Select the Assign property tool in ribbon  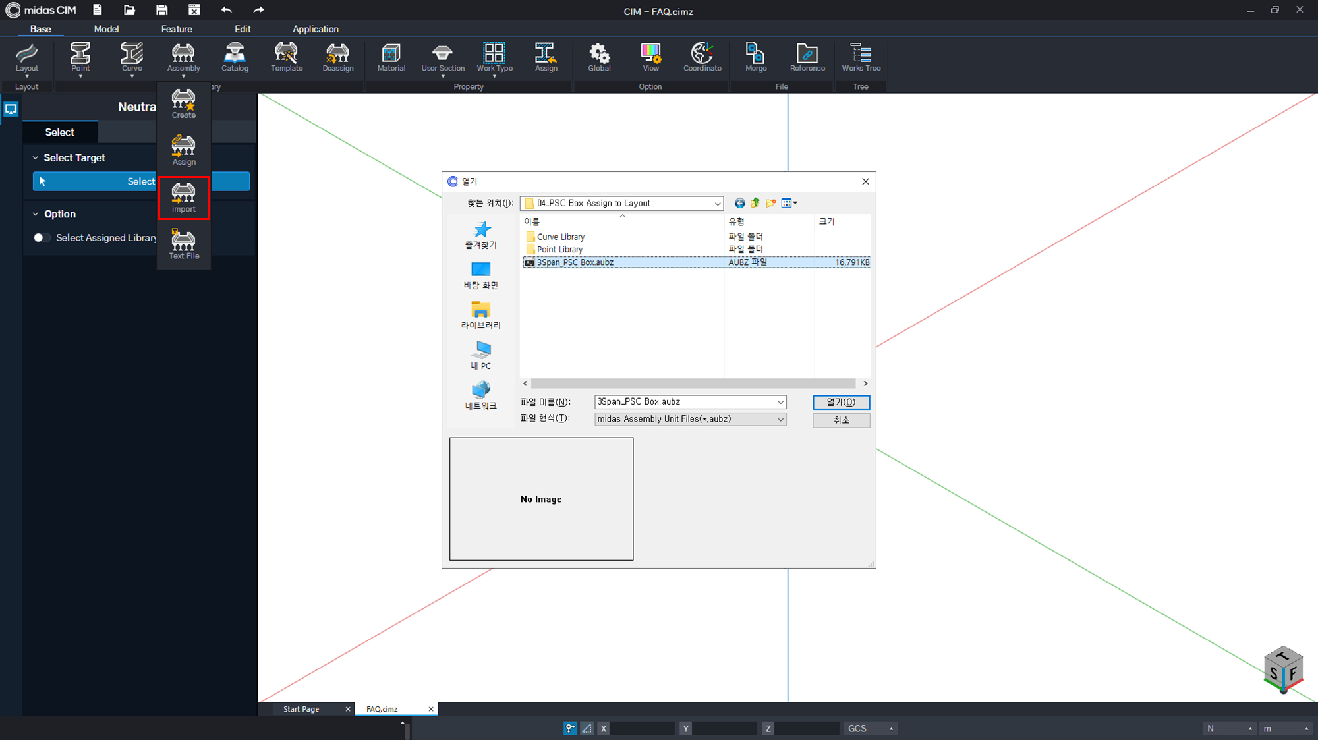click(x=546, y=57)
